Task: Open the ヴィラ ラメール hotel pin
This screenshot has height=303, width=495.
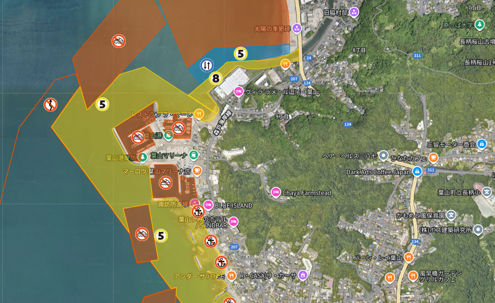Action: [x=238, y=91]
